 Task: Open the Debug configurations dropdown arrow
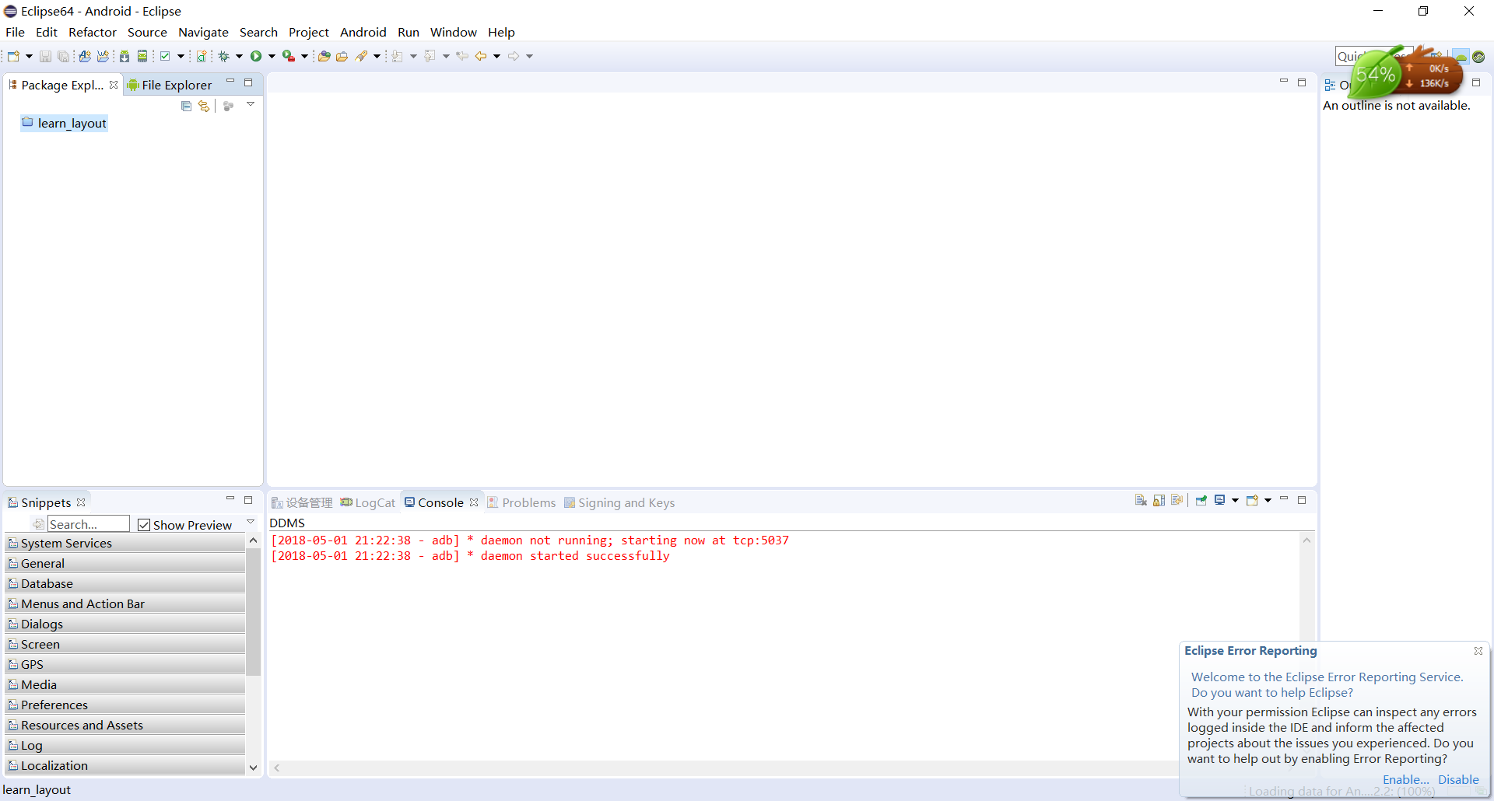(x=239, y=56)
